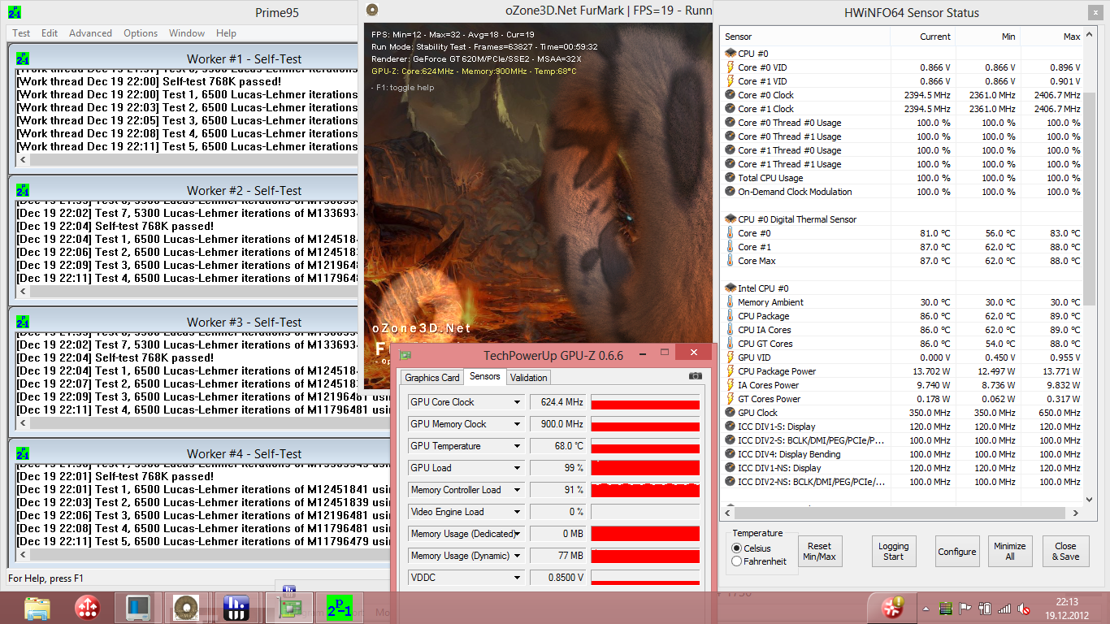Image resolution: width=1110 pixels, height=624 pixels.
Task: Click the Worker #4 window icon
Action: tap(23, 453)
